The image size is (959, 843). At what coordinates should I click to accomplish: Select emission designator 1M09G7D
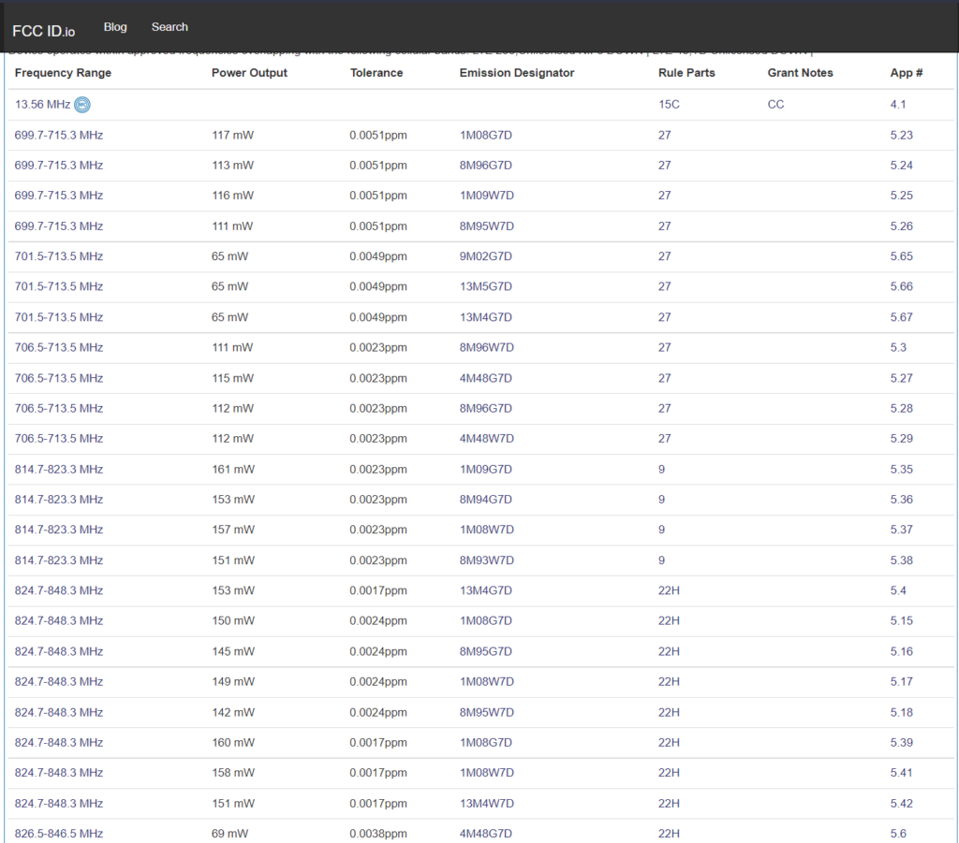tap(486, 469)
